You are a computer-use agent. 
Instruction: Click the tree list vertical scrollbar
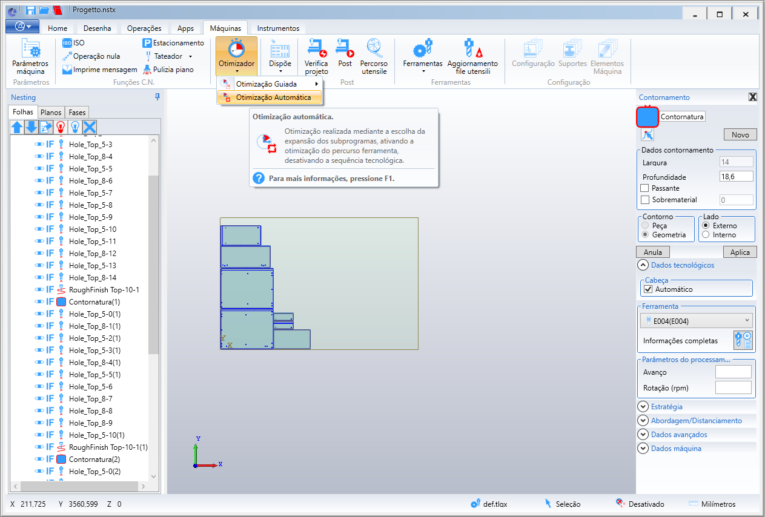tap(153, 264)
